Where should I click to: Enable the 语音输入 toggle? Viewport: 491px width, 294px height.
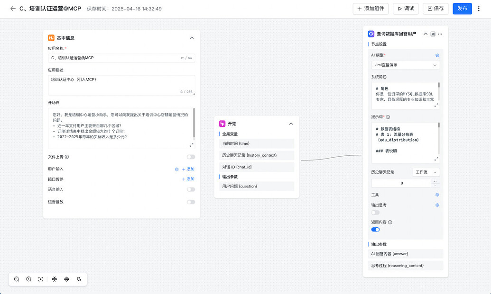(191, 189)
